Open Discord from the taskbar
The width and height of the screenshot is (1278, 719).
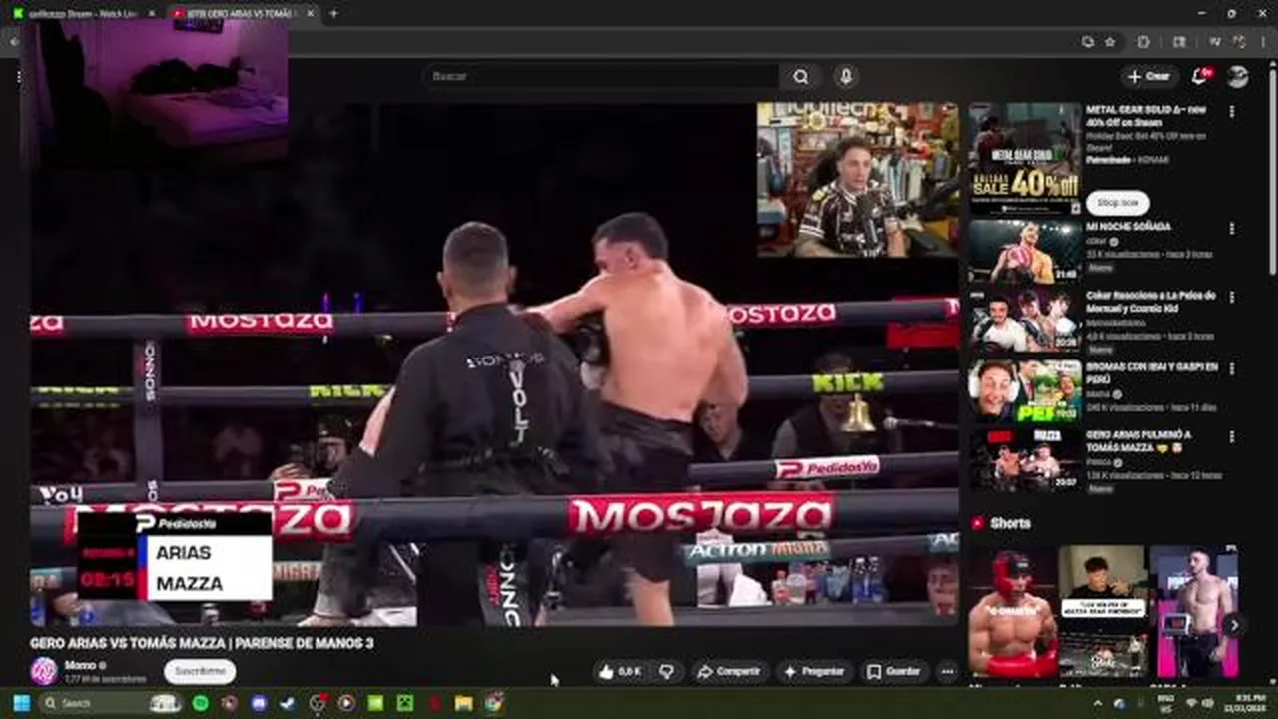click(x=259, y=703)
